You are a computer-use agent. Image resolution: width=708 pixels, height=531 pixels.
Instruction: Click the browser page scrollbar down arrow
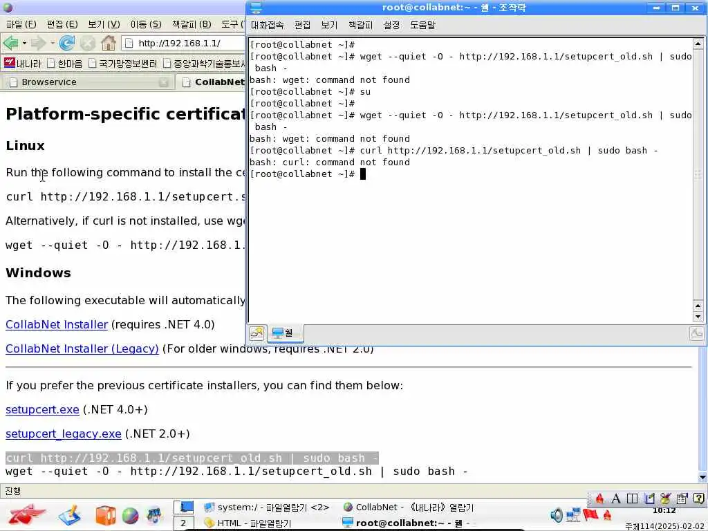702,477
